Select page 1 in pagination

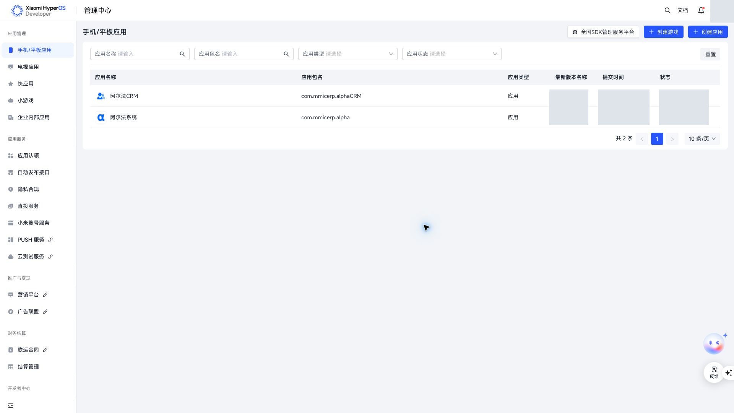click(657, 139)
